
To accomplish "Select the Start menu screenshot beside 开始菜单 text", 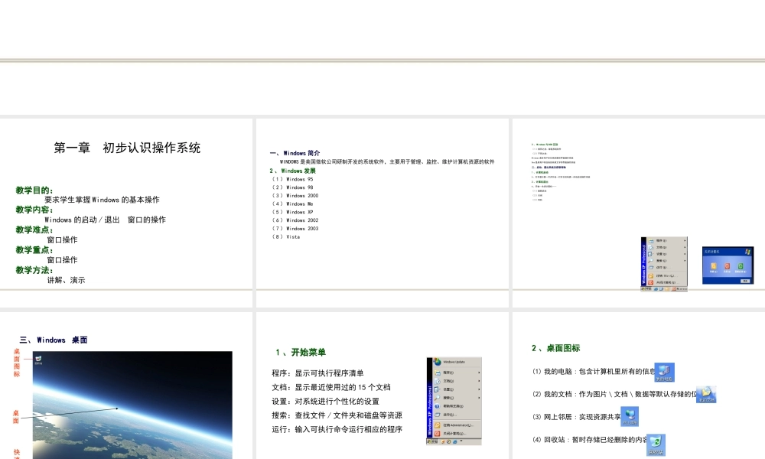I will pos(454,401).
